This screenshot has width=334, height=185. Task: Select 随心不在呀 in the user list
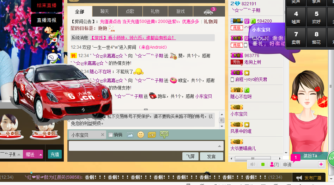click(241, 97)
